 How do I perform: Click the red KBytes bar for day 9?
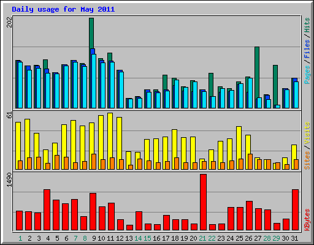[93, 212]
